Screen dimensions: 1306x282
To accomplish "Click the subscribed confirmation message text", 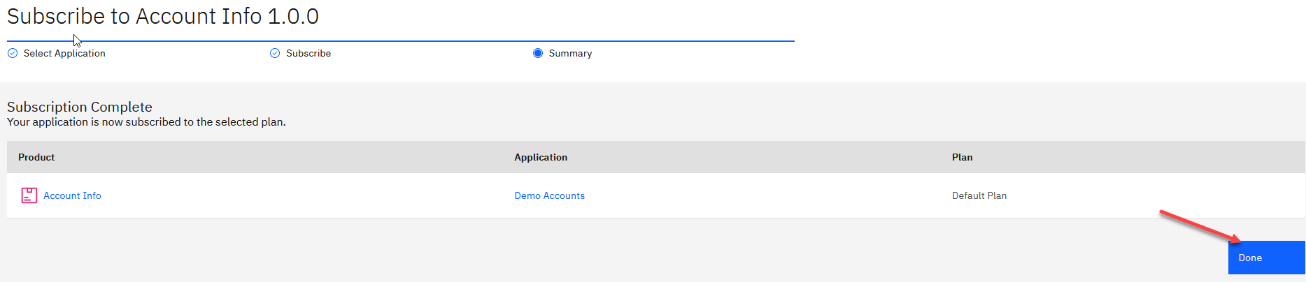I will [146, 122].
